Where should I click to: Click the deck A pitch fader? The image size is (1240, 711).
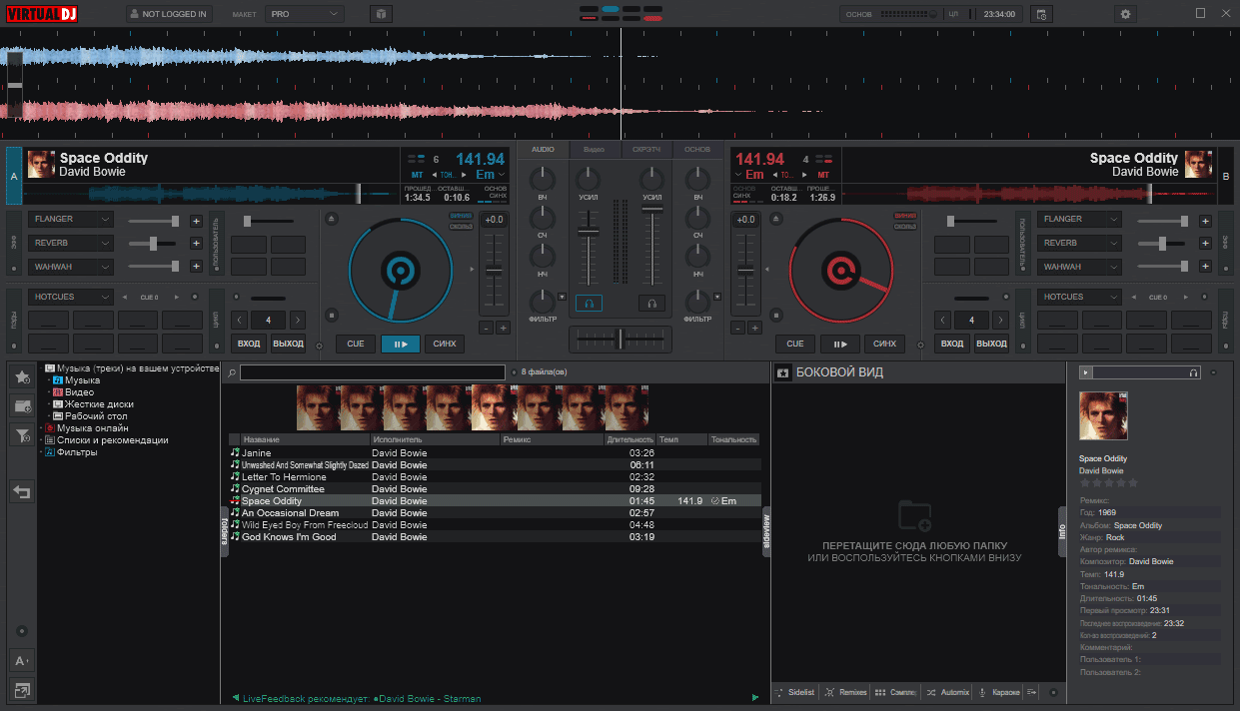click(493, 272)
